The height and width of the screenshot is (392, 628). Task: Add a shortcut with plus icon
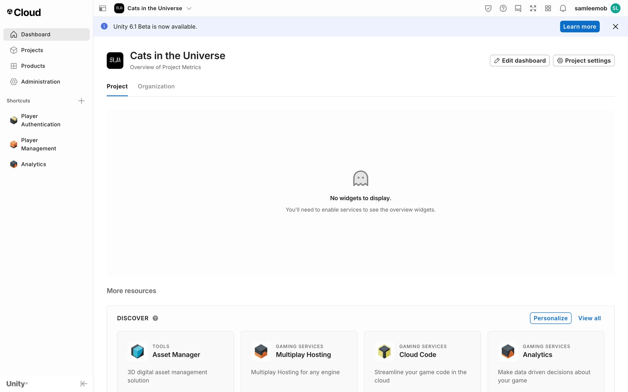[x=81, y=101]
